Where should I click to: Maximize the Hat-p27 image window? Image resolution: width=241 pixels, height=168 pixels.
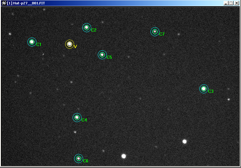(x=231, y=3)
